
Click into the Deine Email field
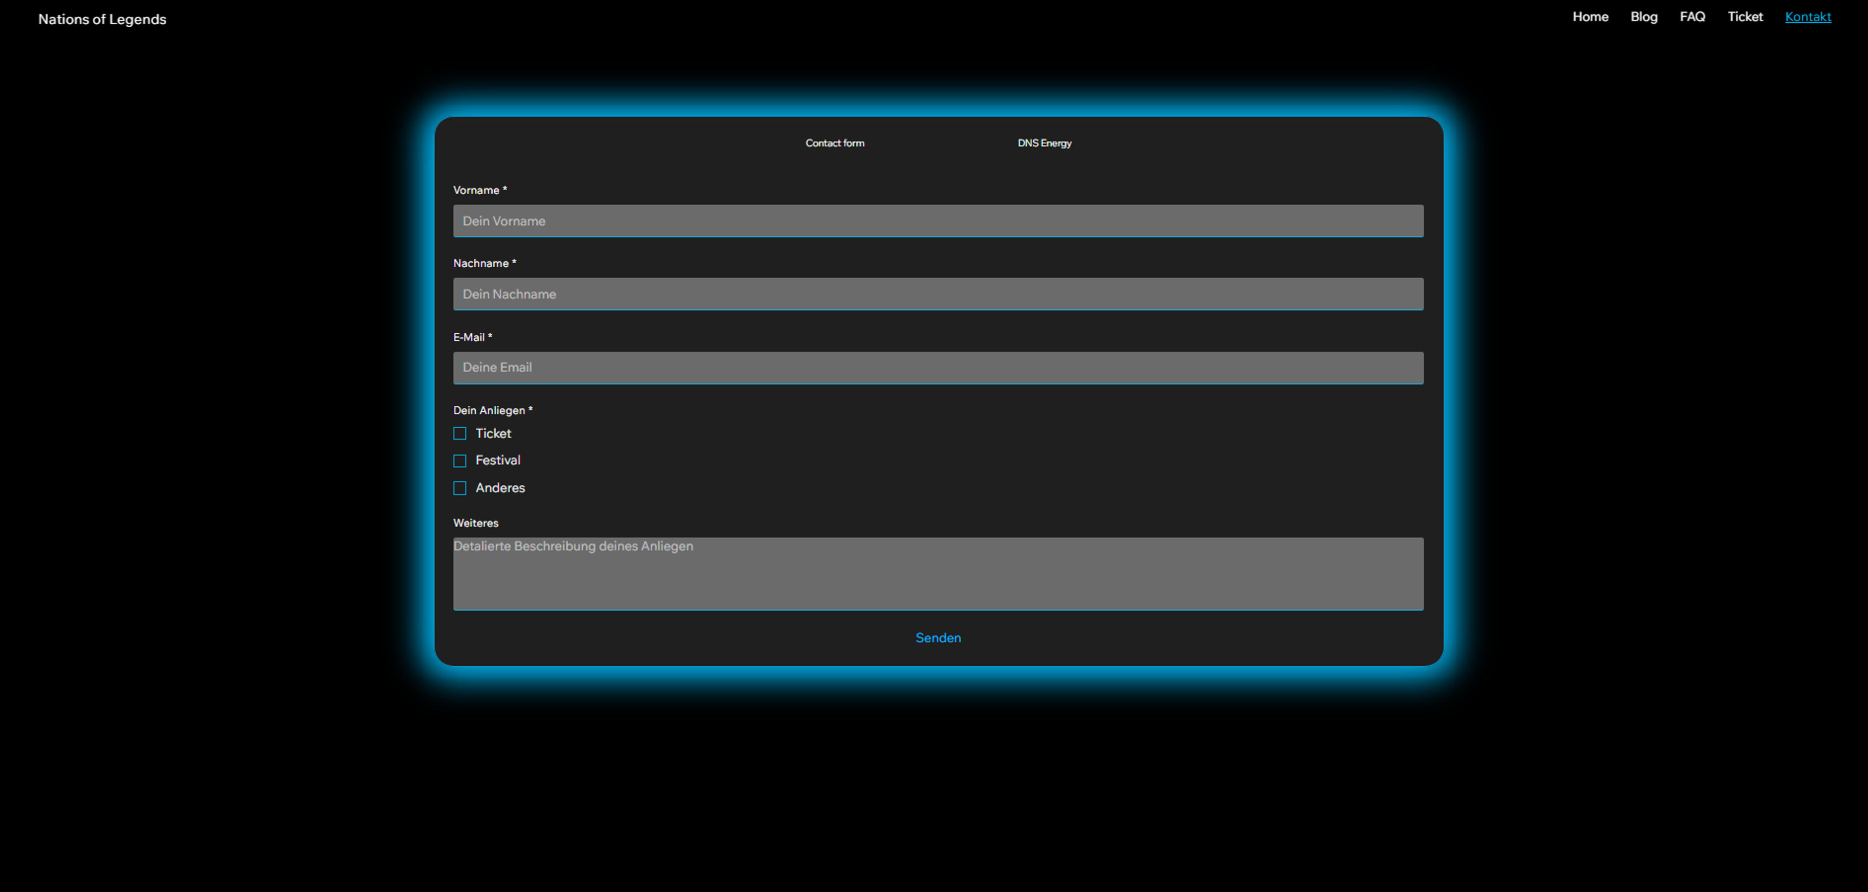pos(938,368)
